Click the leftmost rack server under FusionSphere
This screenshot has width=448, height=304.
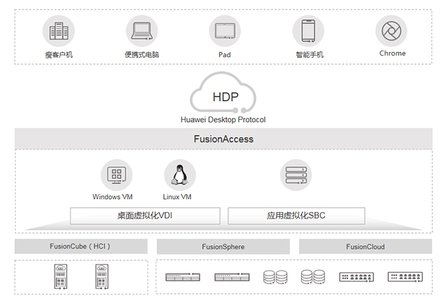click(x=182, y=277)
